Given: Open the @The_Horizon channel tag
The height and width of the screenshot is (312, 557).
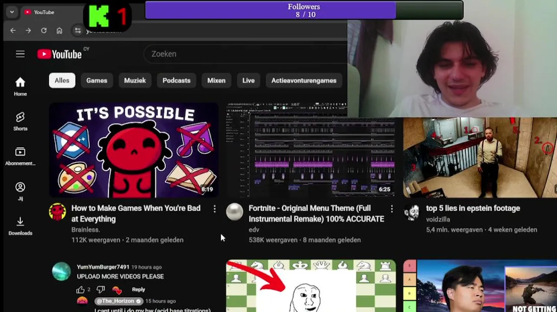Looking at the screenshot, I should tap(119, 301).
